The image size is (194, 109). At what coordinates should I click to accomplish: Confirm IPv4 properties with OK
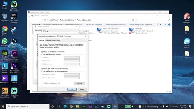pyautogui.click(x=72, y=89)
